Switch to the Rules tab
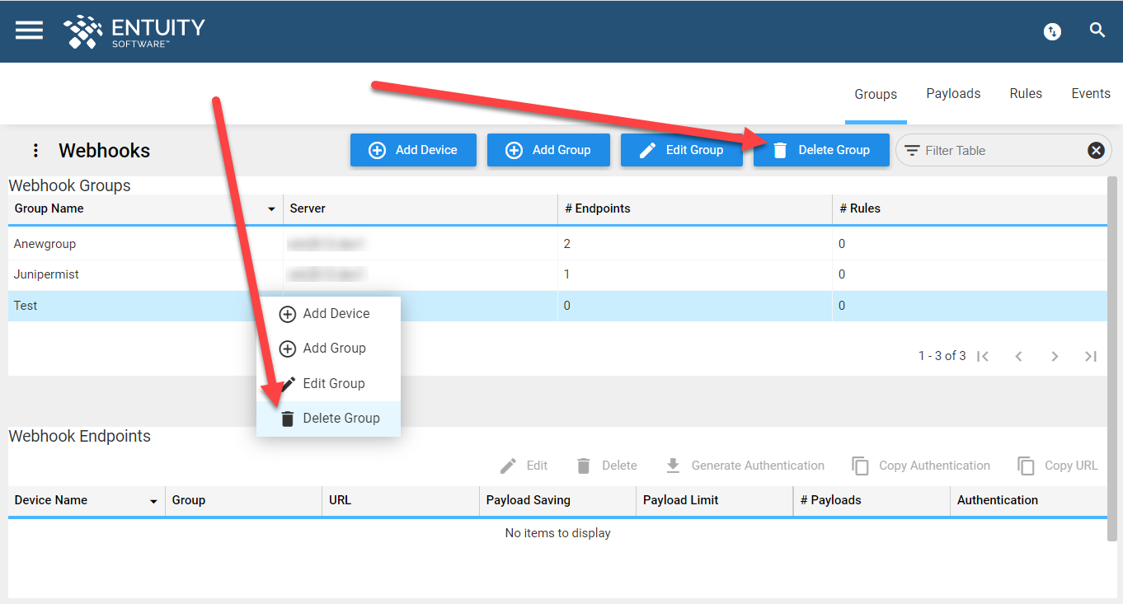Image resolution: width=1123 pixels, height=604 pixels. [x=1026, y=94]
